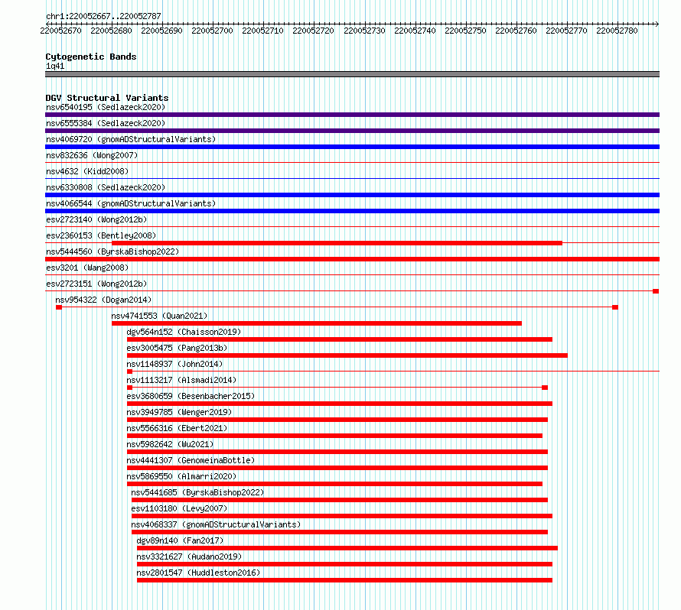Screen dimensions: 681x610
Task: Click the Cytogenetic Bands track title
Action: [91, 57]
